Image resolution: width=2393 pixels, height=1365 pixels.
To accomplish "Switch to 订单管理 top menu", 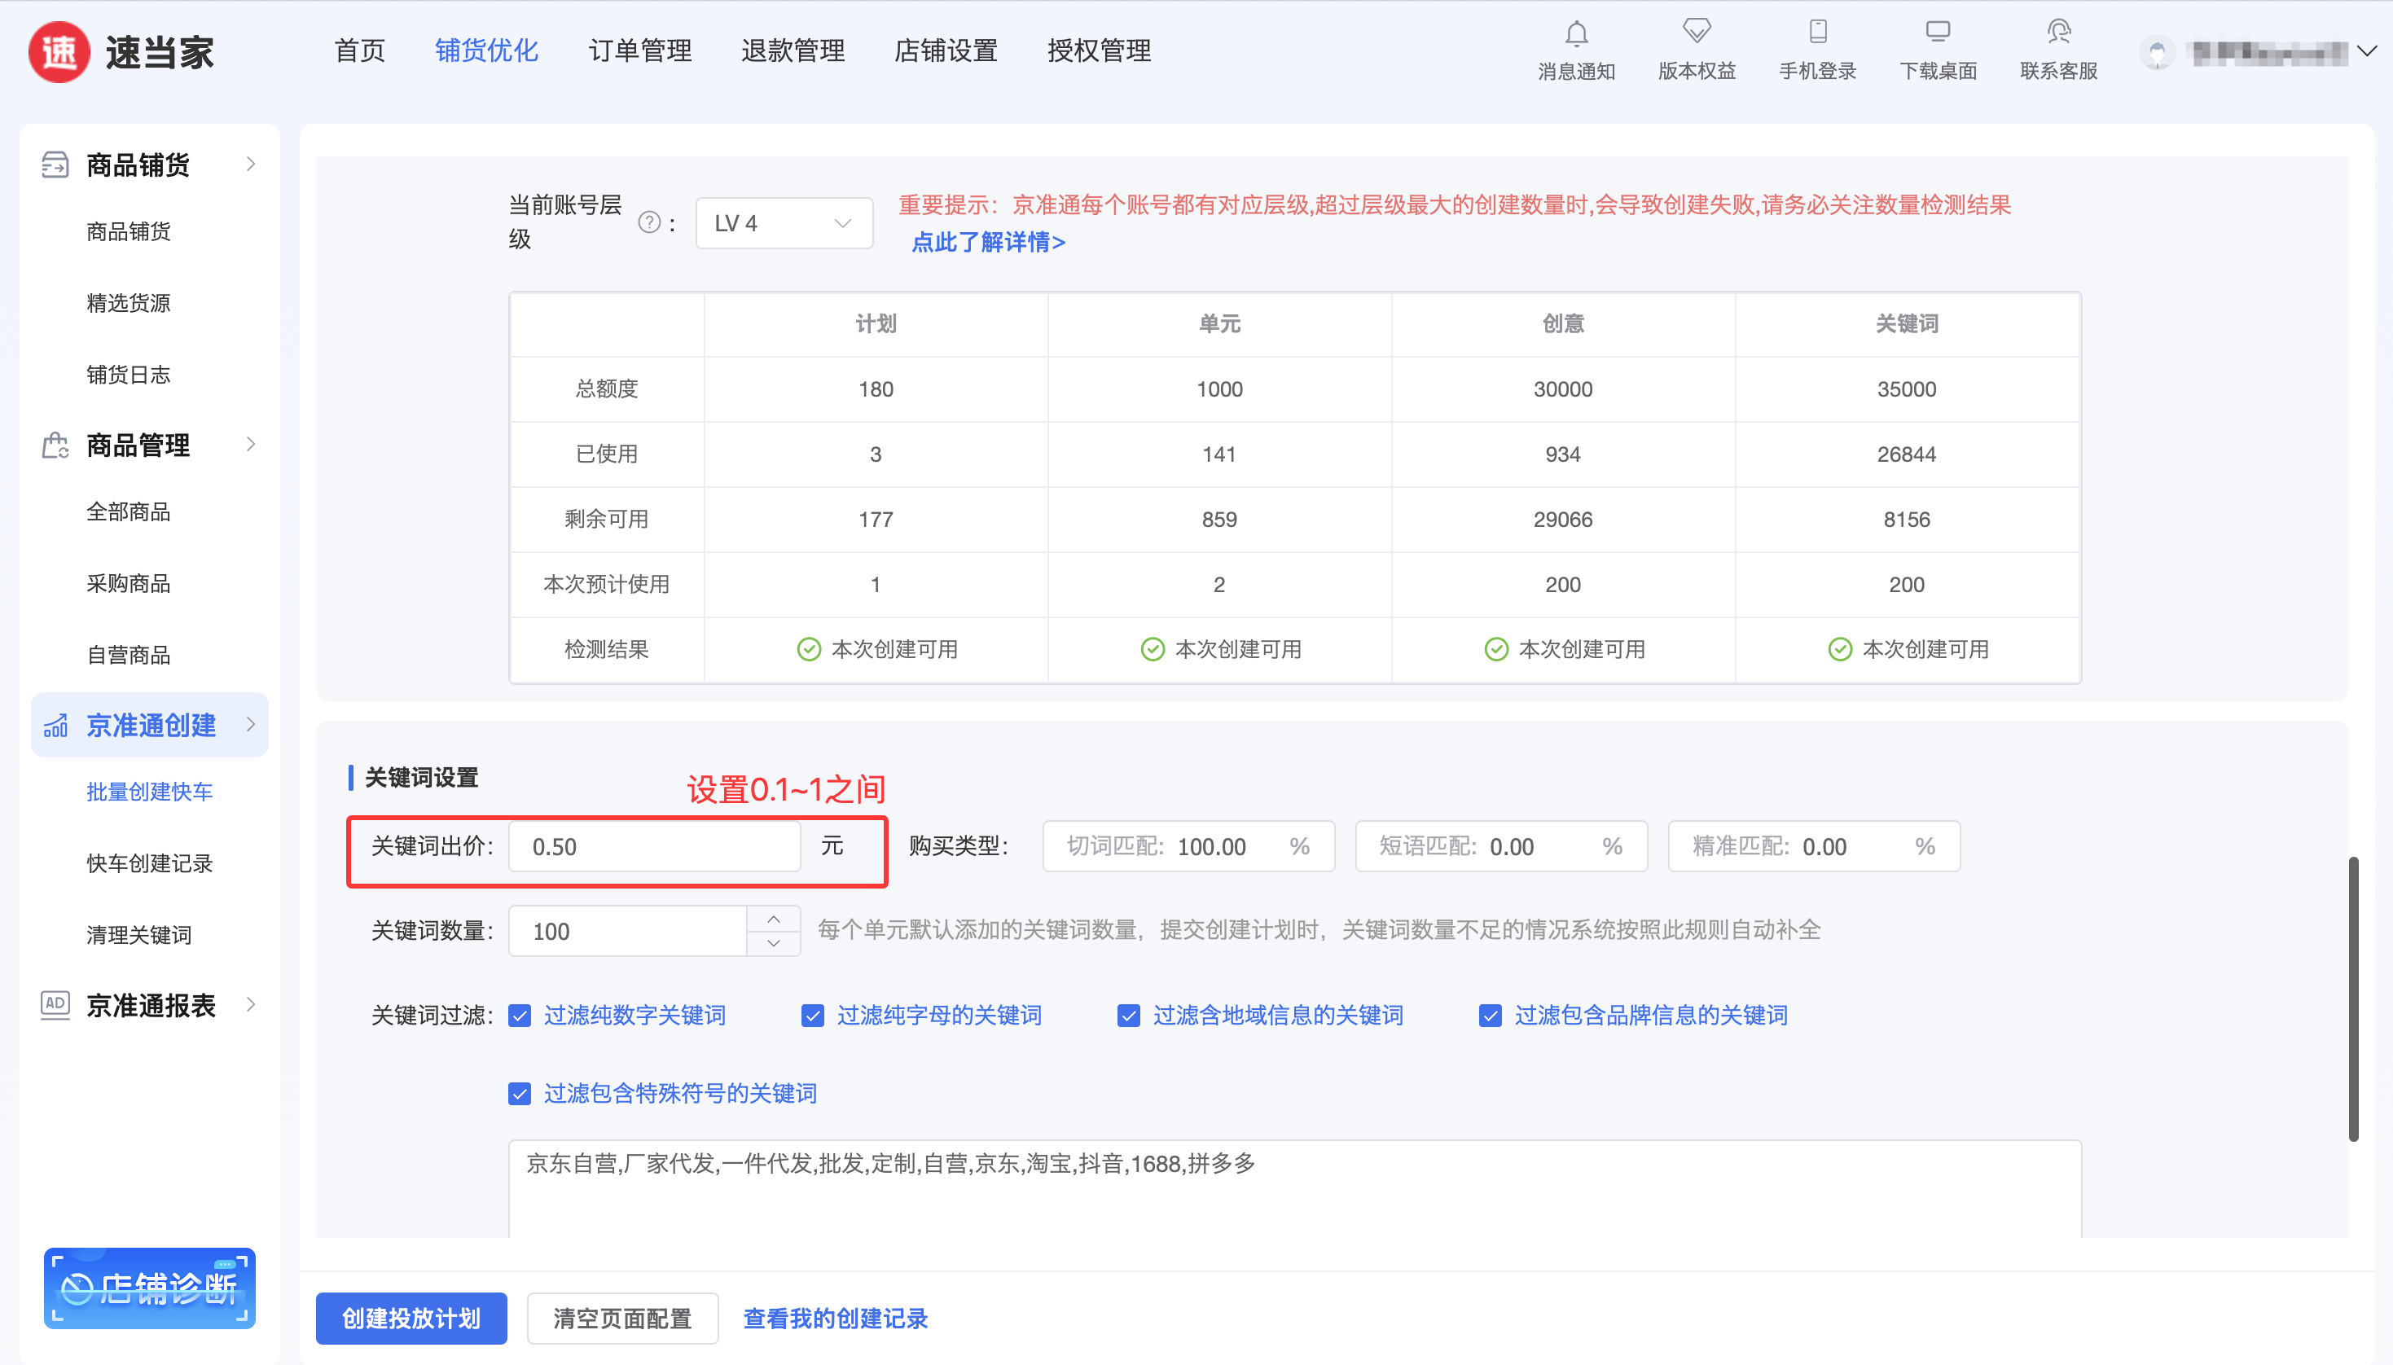I will (640, 50).
